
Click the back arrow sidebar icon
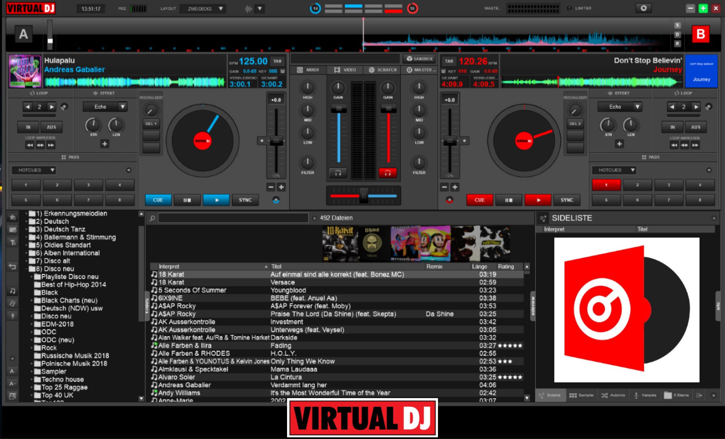pyautogui.click(x=12, y=266)
